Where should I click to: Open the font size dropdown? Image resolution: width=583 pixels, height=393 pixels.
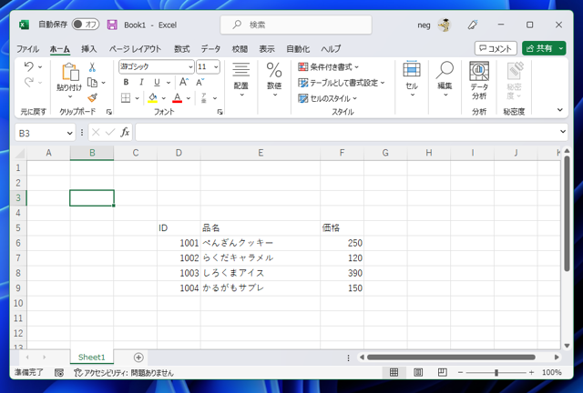[x=216, y=66]
